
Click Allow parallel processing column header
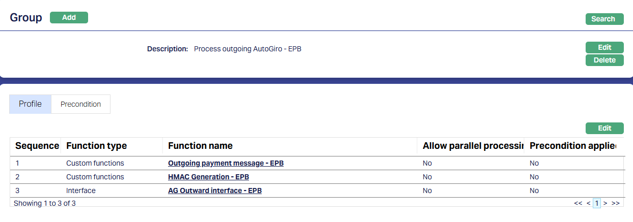(473, 146)
